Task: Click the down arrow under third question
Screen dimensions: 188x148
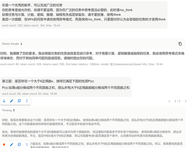Action: (x=4, y=101)
